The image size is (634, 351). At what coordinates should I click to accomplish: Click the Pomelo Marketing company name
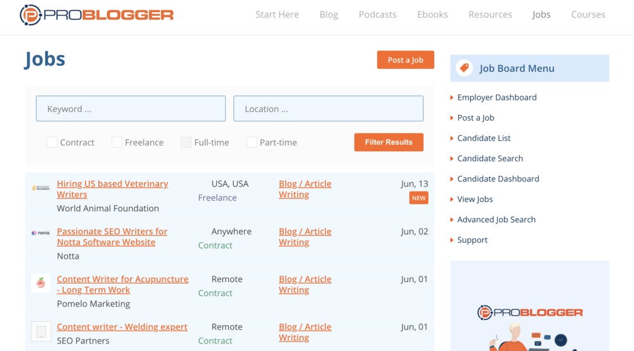pos(93,304)
